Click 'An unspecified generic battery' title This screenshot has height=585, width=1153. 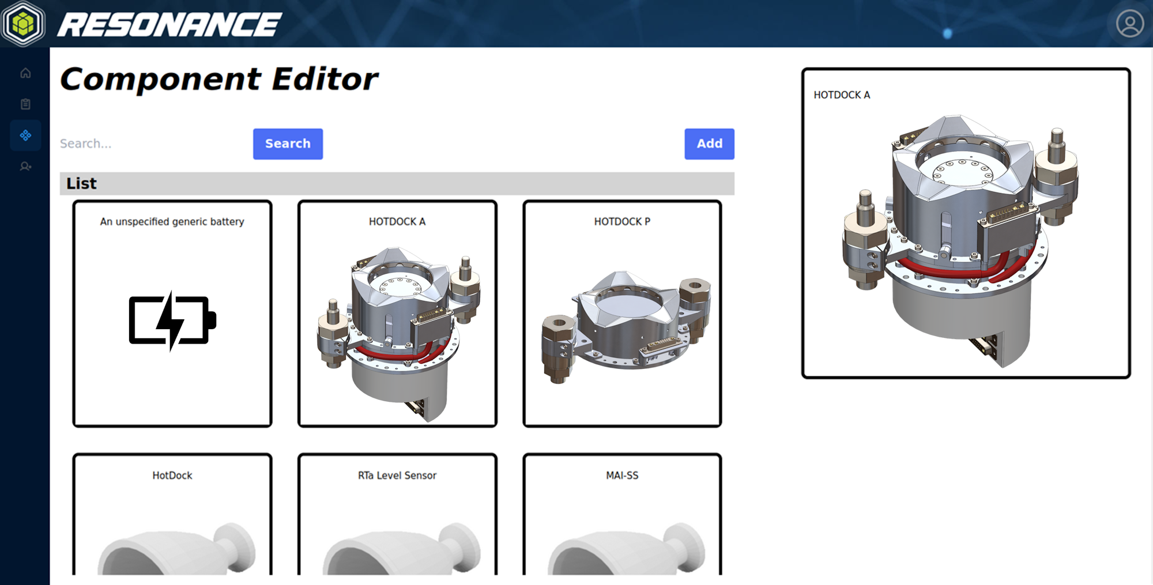coord(172,222)
